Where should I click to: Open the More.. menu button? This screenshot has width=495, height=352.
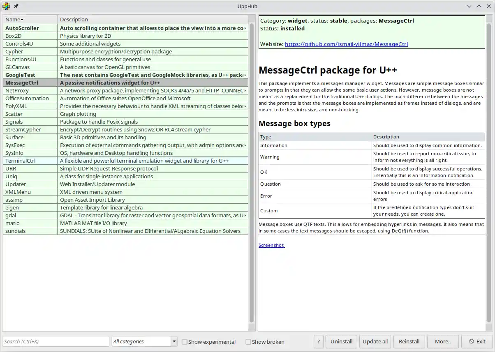click(443, 341)
